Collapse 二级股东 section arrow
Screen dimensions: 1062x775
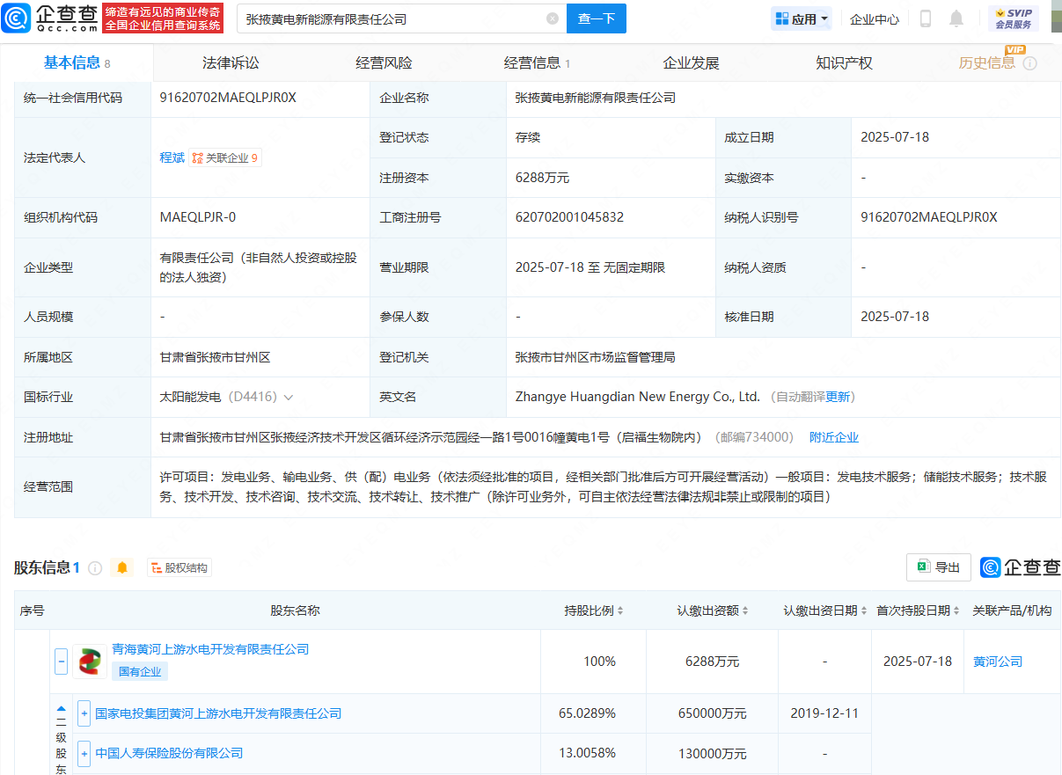tap(61, 707)
